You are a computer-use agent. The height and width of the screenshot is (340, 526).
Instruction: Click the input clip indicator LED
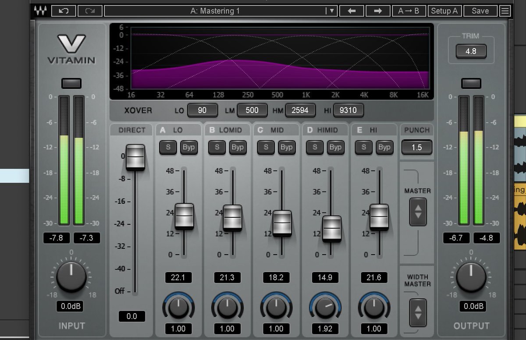[x=71, y=83]
